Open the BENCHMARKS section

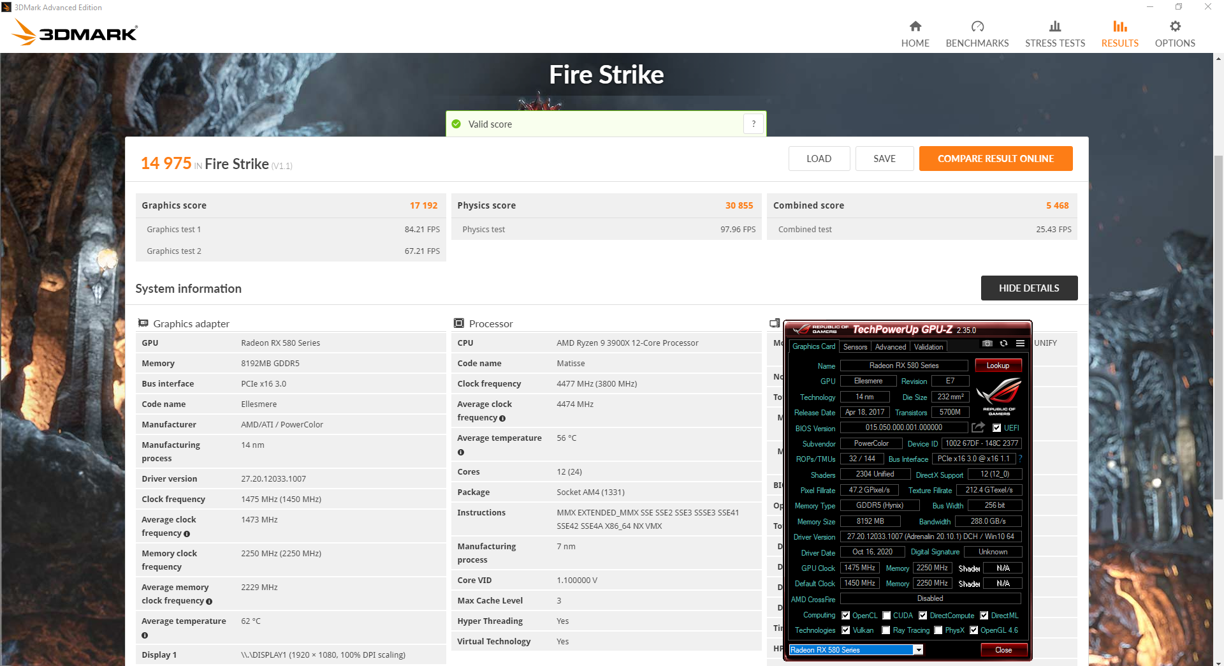coord(977,34)
